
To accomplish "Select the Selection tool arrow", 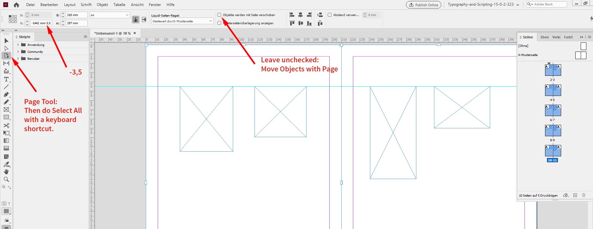I will tap(6, 41).
